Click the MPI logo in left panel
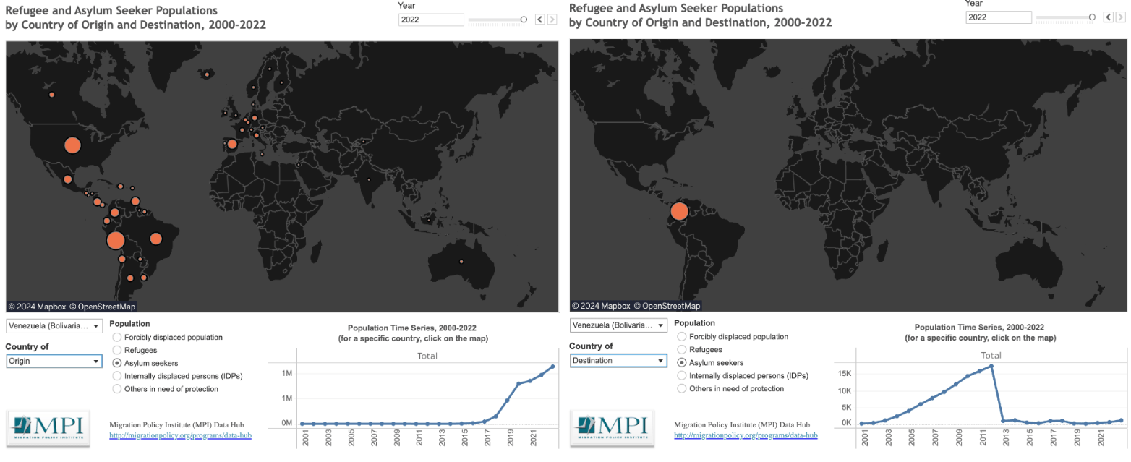Viewport: 1131px width, 462px height. click(x=48, y=428)
